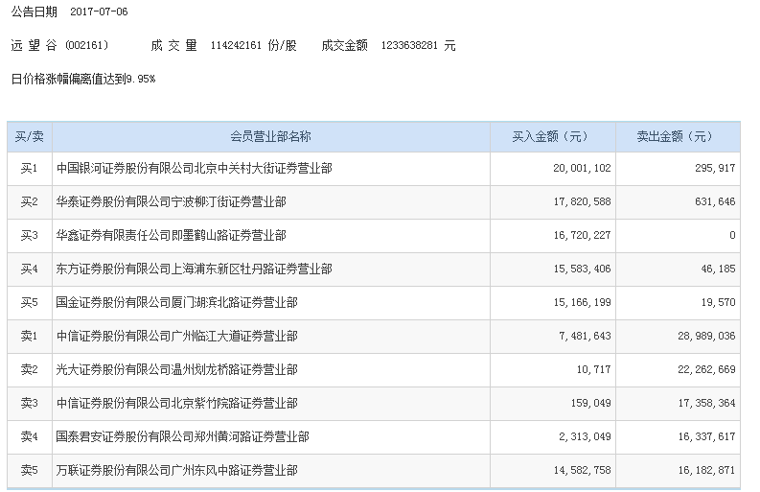The height and width of the screenshot is (492, 760).
Task: Select the 卖3 row label
Action: [29, 403]
